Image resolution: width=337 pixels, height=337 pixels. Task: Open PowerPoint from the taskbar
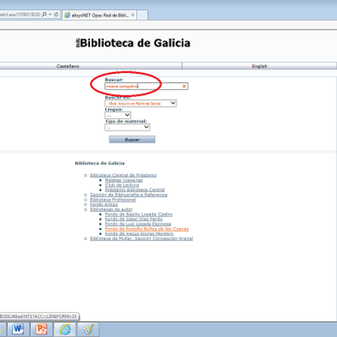[x=41, y=329]
